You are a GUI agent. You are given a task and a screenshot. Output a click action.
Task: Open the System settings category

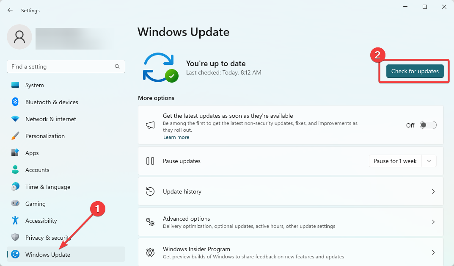[x=66, y=85]
